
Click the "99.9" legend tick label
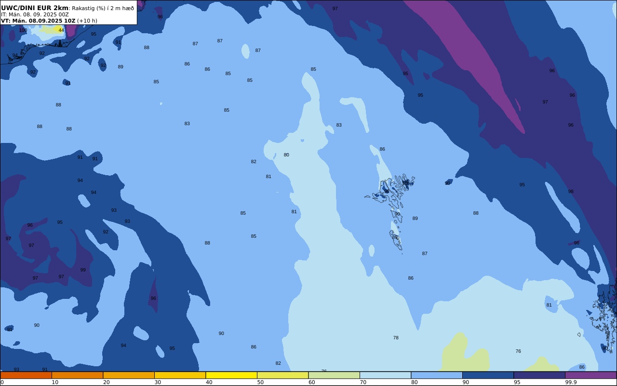(x=571, y=382)
